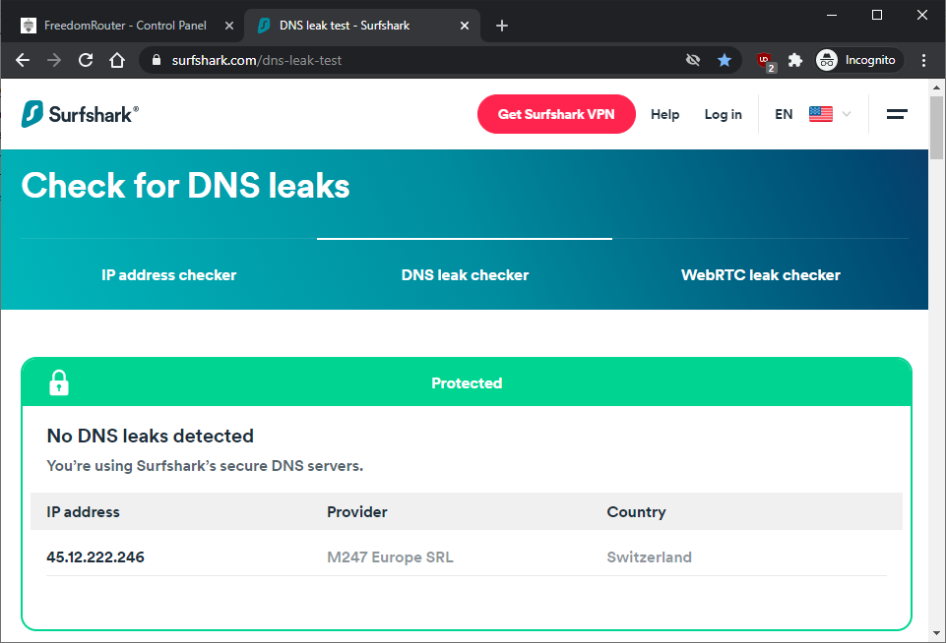Image resolution: width=946 pixels, height=643 pixels.
Task: Open the uBlock Origin extension
Action: [765, 61]
